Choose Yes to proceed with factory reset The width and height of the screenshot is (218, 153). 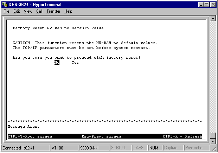pos(75,63)
